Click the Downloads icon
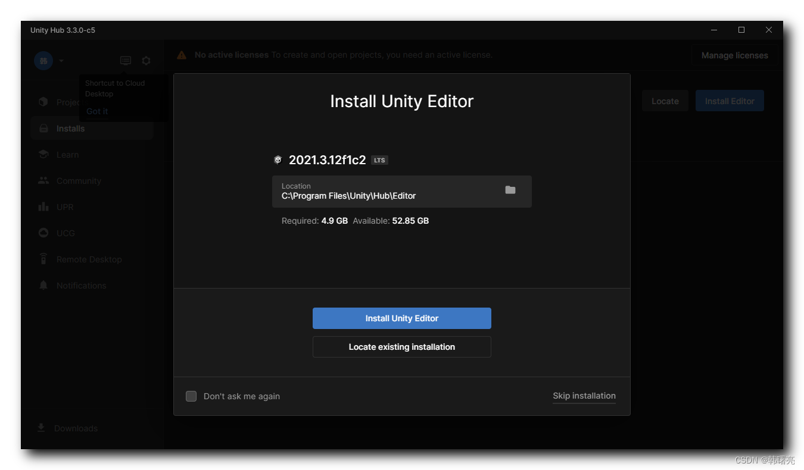804x470 pixels. [40, 428]
